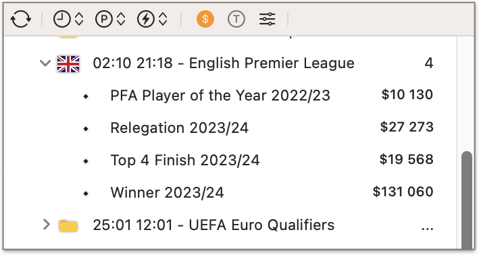Screen dimensions: 479x255
Task: Click the lightning bolt icon
Action: [146, 19]
